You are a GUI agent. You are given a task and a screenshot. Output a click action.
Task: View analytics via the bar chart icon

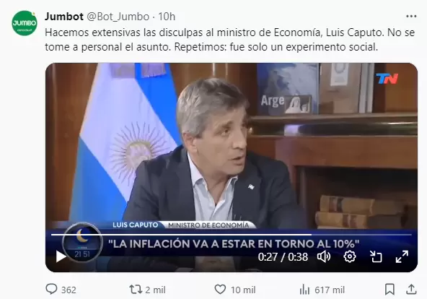point(304,290)
